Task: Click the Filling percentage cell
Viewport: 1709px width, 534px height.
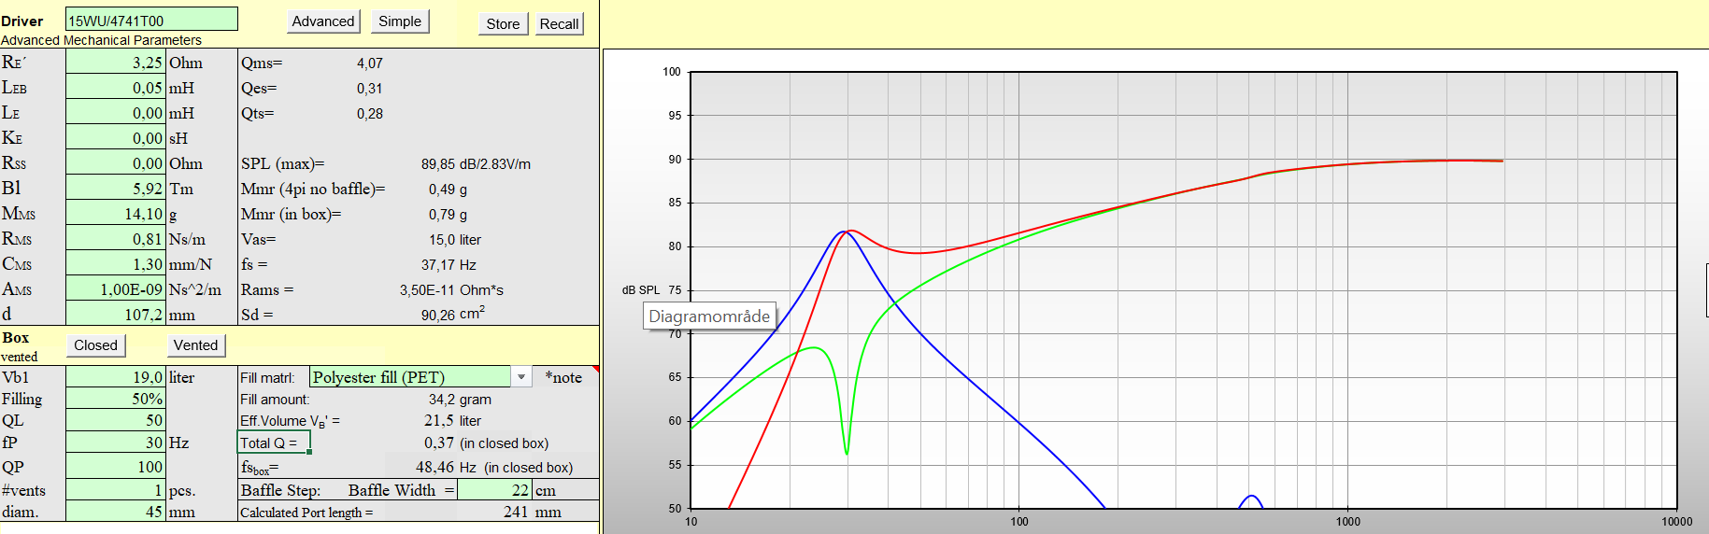Action: 116,399
